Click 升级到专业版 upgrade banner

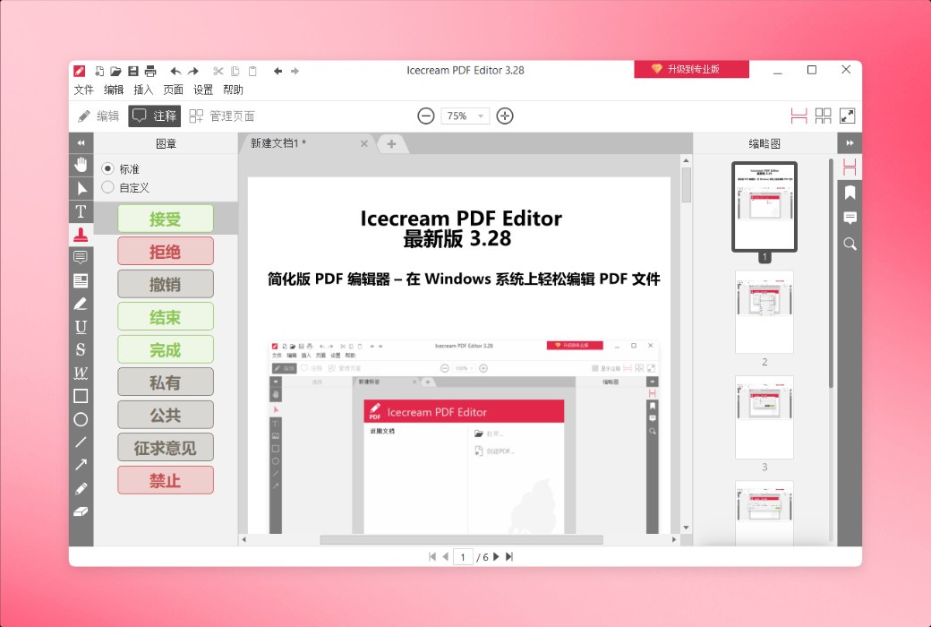691,68
